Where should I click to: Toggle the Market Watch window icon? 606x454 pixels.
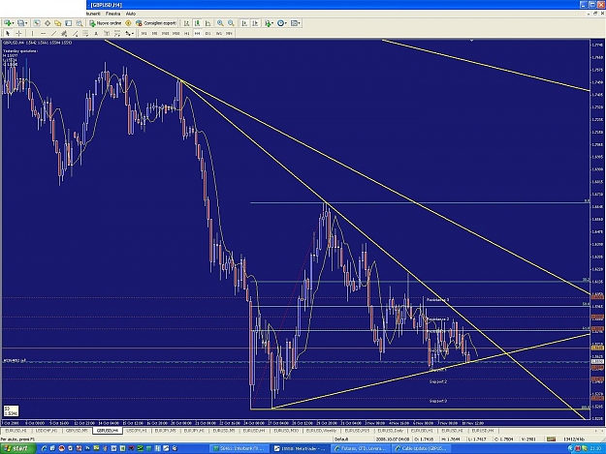click(x=36, y=23)
